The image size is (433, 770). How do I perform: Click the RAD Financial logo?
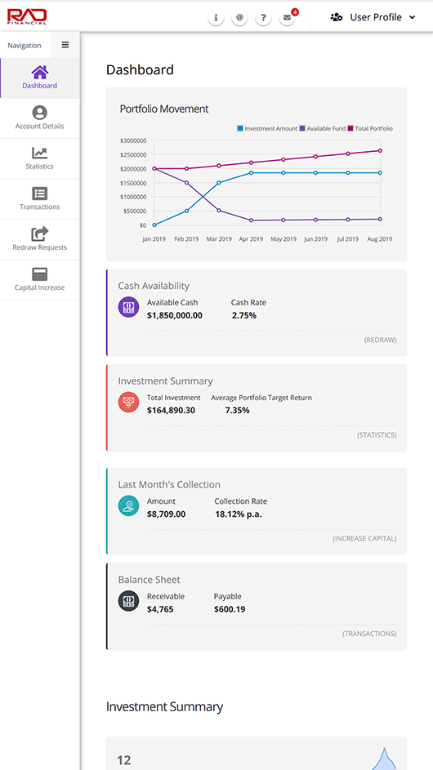coord(28,16)
